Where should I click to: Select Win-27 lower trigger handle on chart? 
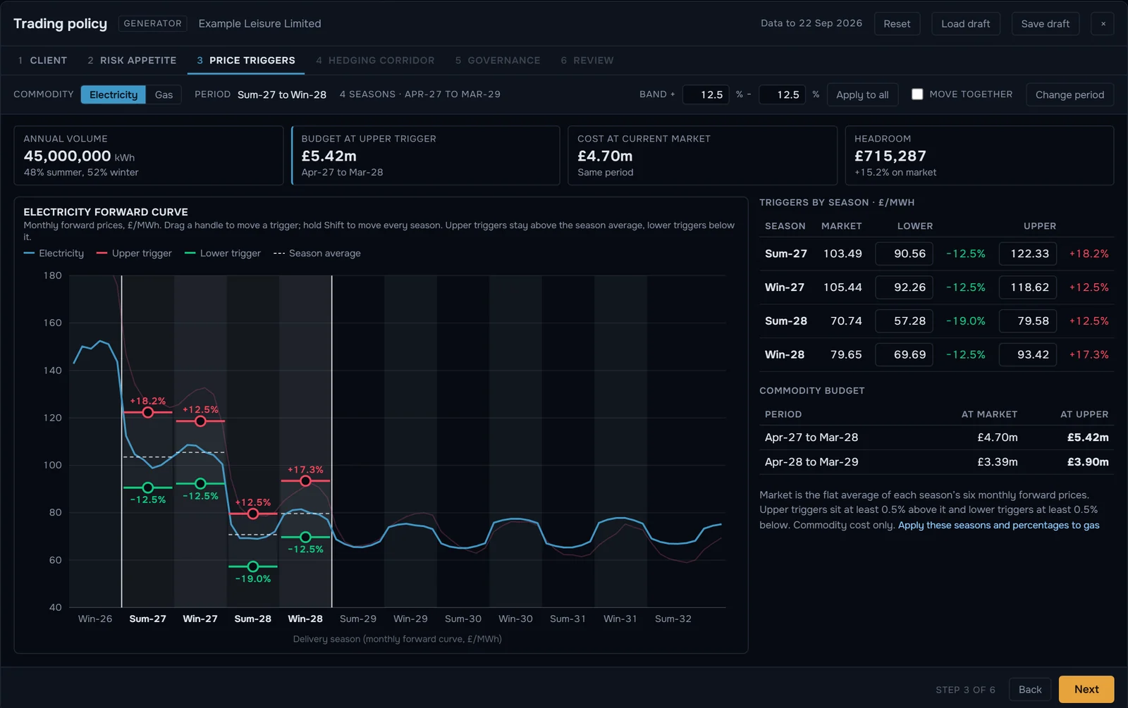point(200,483)
